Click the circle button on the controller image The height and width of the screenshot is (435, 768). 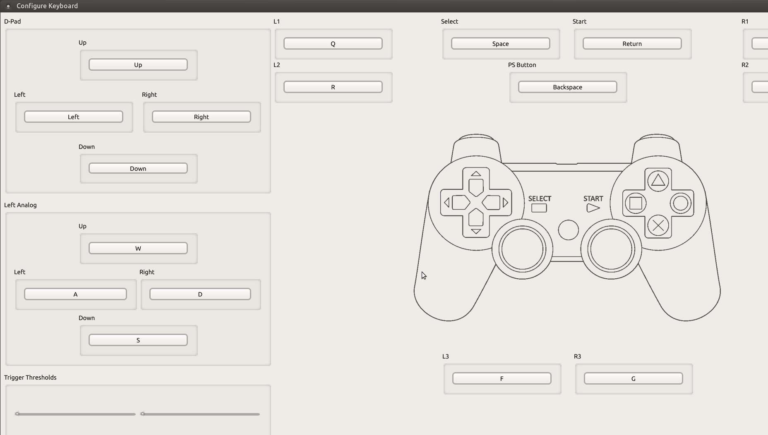coord(681,203)
